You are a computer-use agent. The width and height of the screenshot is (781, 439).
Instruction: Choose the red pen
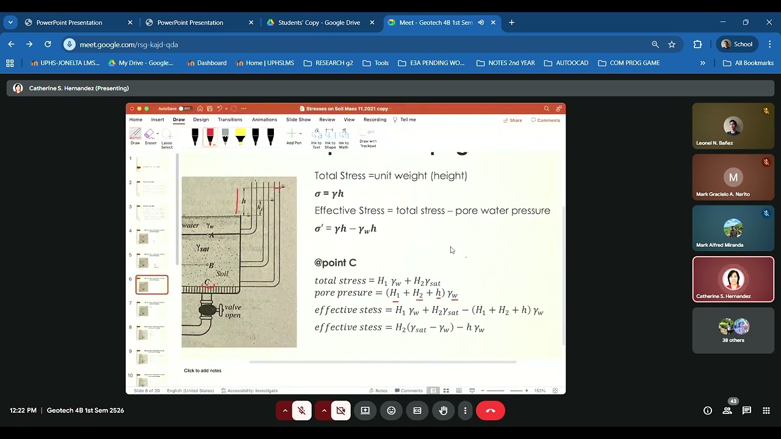coord(210,137)
